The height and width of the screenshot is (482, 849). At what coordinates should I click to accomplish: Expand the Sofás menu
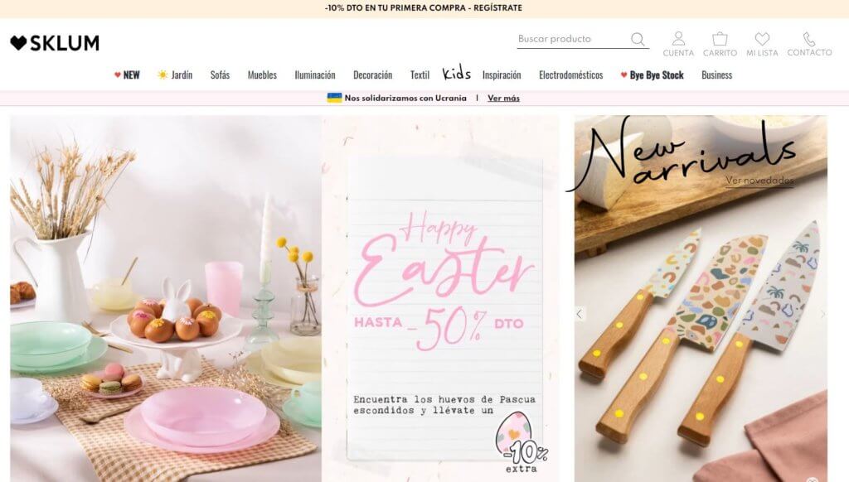(x=220, y=75)
